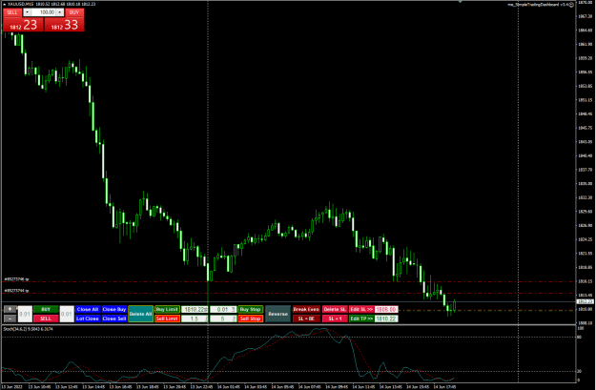The image size is (596, 390).
Task: Click the upper red order line label
Action: coord(16,279)
